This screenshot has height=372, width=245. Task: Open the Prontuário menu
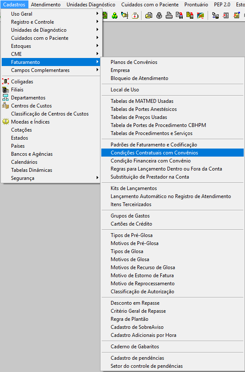pos(196,5)
